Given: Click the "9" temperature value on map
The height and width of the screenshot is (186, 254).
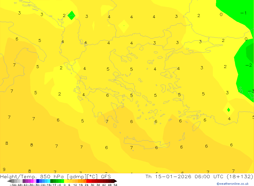Looking at the screenshot, I should [x=4, y=169].
